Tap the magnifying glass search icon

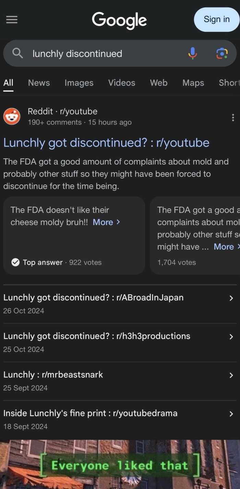tap(17, 53)
